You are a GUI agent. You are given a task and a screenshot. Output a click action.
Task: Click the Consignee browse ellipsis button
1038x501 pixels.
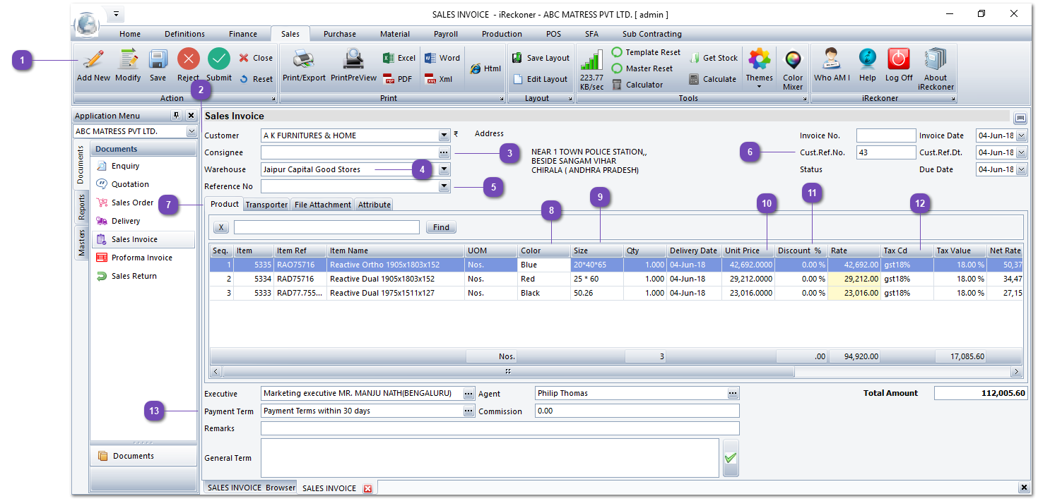pyautogui.click(x=444, y=152)
